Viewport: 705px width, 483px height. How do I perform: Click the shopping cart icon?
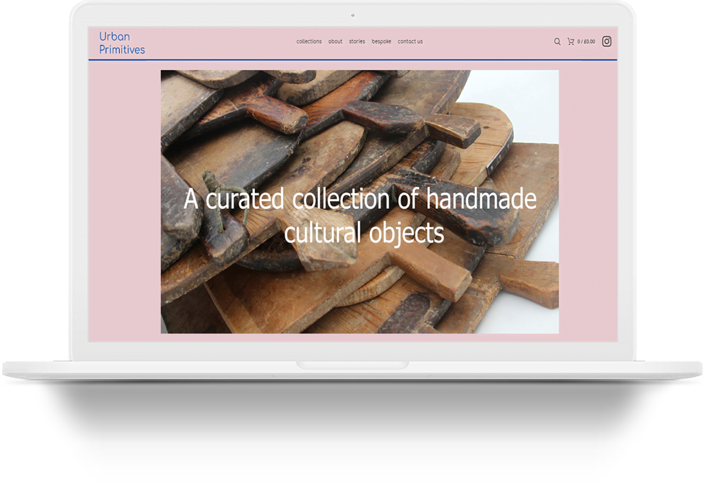[570, 42]
